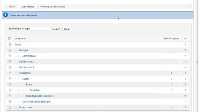The width and height of the screenshot is (199, 112).
Task: Open the Membership A group
Action: 26,62
